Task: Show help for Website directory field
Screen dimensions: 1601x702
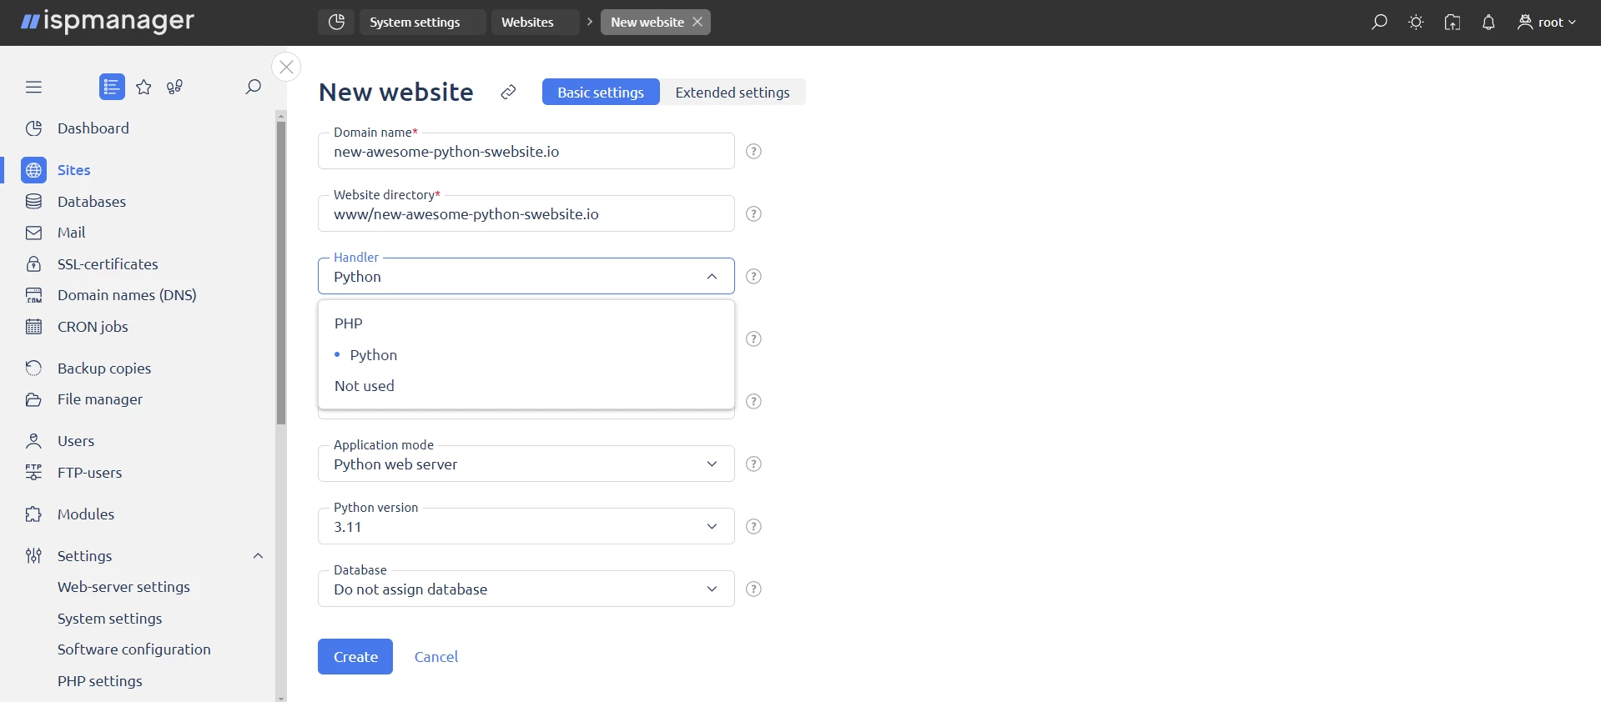Action: [753, 213]
